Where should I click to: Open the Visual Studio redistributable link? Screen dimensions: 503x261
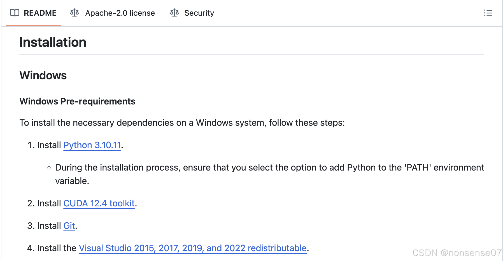point(193,248)
